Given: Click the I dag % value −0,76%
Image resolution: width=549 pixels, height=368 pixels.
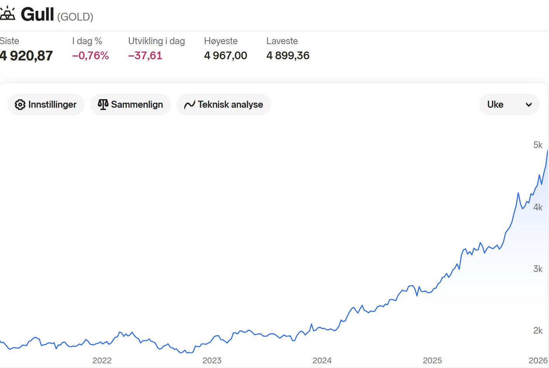Looking at the screenshot, I should [90, 56].
